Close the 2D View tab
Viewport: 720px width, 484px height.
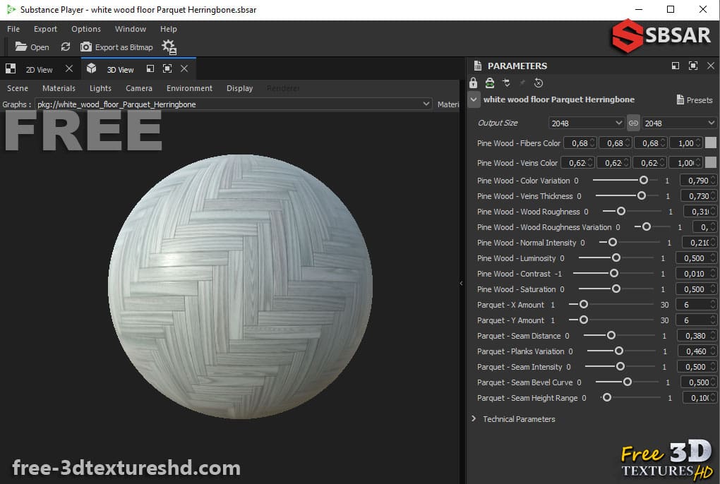[69, 68]
